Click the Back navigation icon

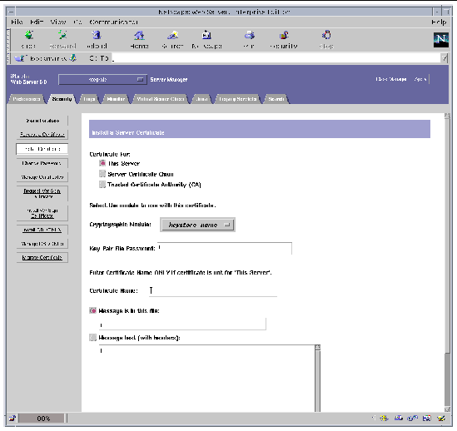pos(29,36)
